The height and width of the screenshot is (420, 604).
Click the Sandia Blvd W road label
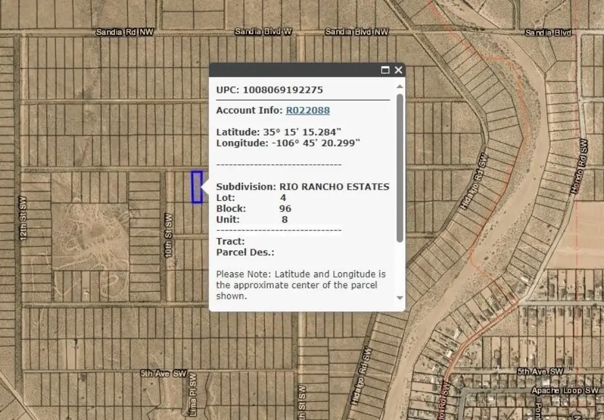[x=263, y=32]
